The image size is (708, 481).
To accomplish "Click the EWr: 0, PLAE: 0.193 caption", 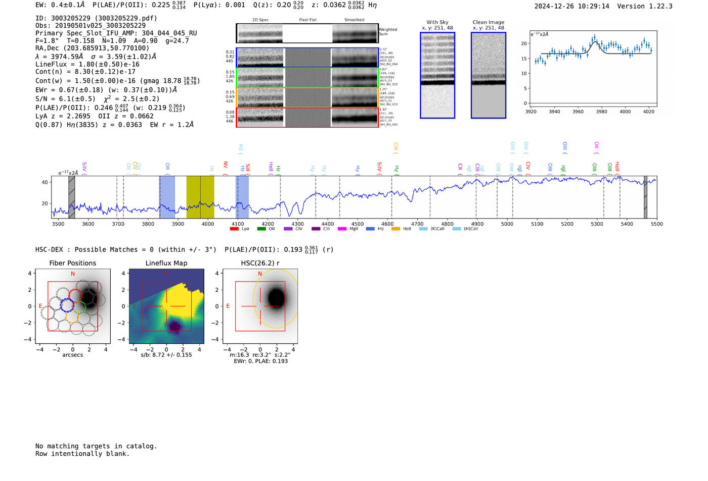I will [x=260, y=361].
